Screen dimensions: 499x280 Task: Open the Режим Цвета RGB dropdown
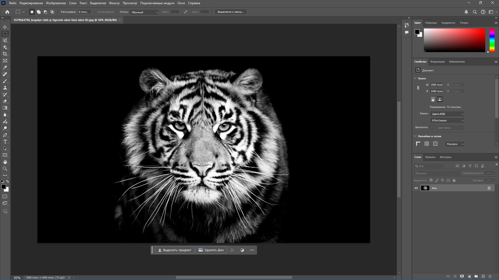[x=447, y=114]
